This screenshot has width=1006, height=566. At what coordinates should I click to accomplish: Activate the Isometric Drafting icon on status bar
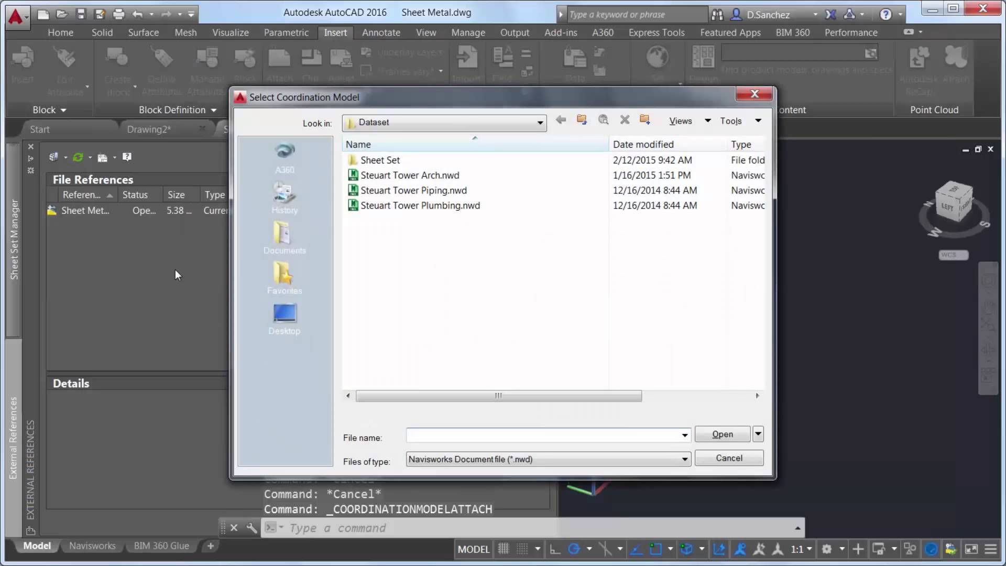[x=606, y=549]
